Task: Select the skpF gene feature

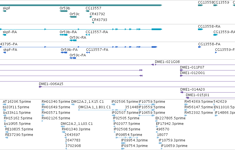Action: point(4,11)
